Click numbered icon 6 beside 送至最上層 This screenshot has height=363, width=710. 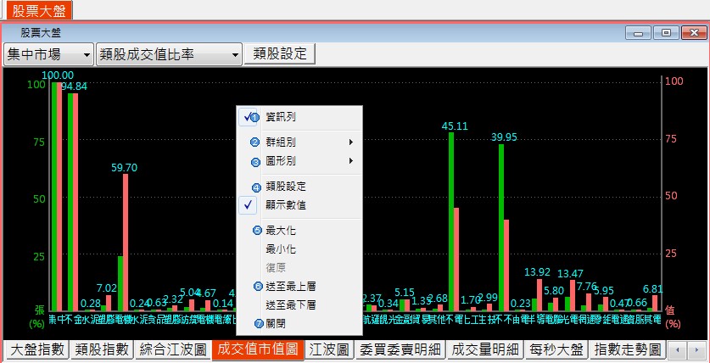pos(256,286)
